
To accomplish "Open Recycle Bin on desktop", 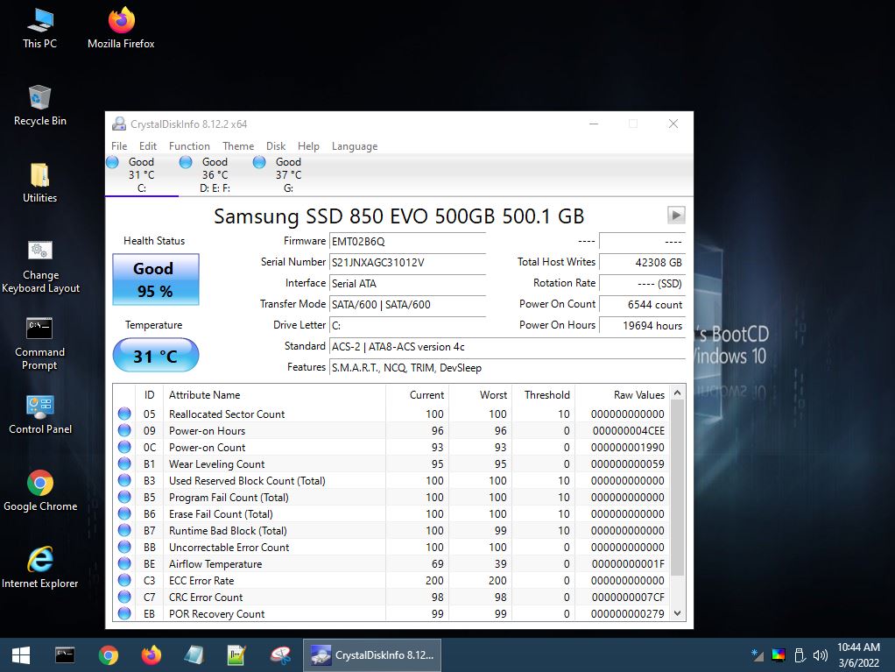I will tap(39, 106).
